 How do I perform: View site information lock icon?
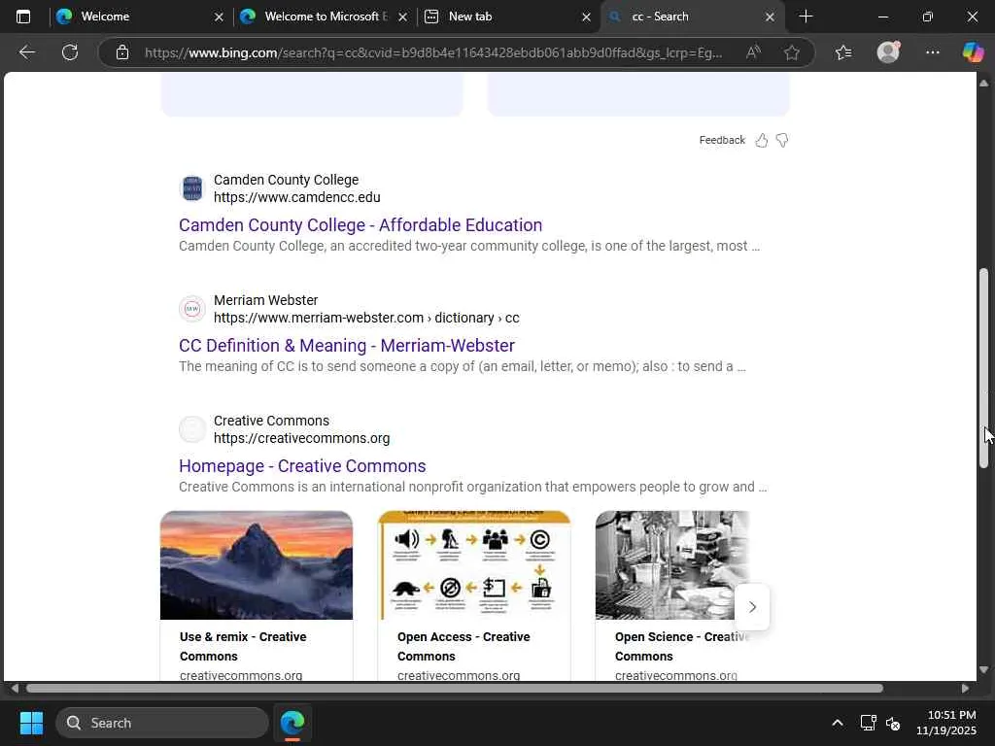[x=122, y=52]
